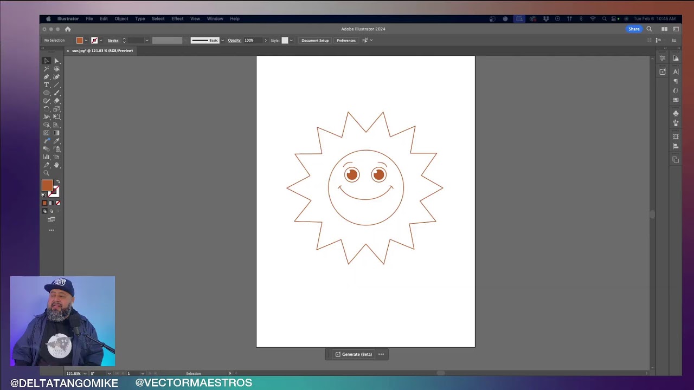
Task: Open graphic Style dropdown
Action: click(x=291, y=40)
